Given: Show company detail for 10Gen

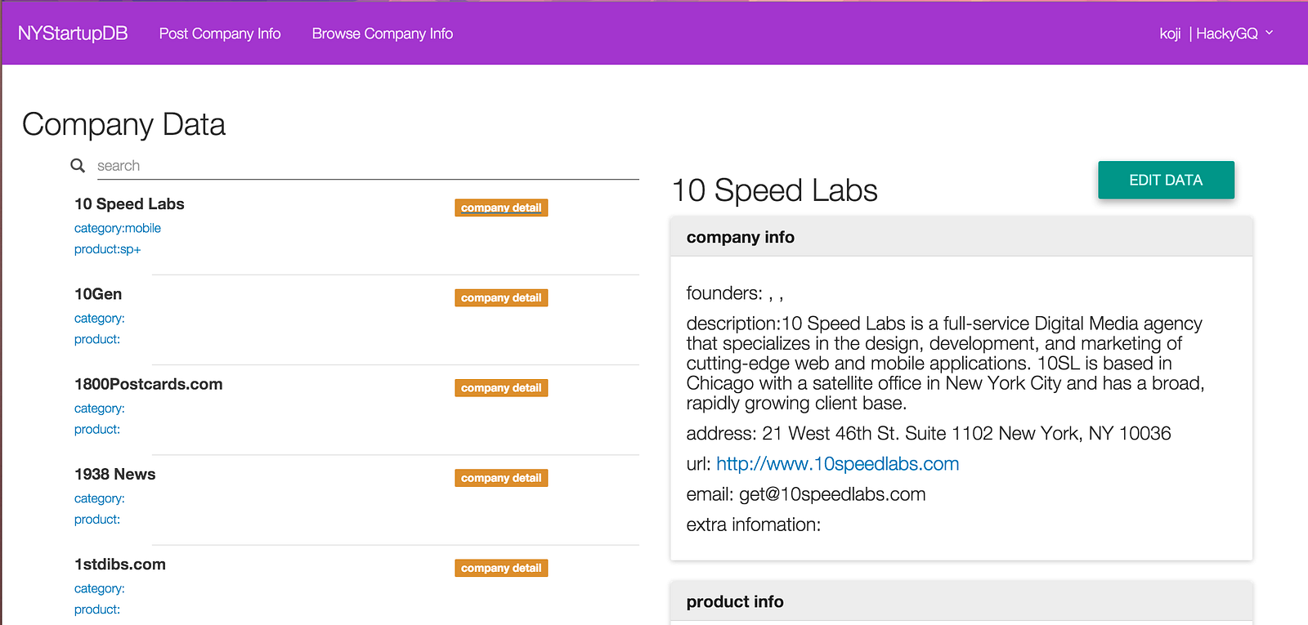Looking at the screenshot, I should pos(501,298).
